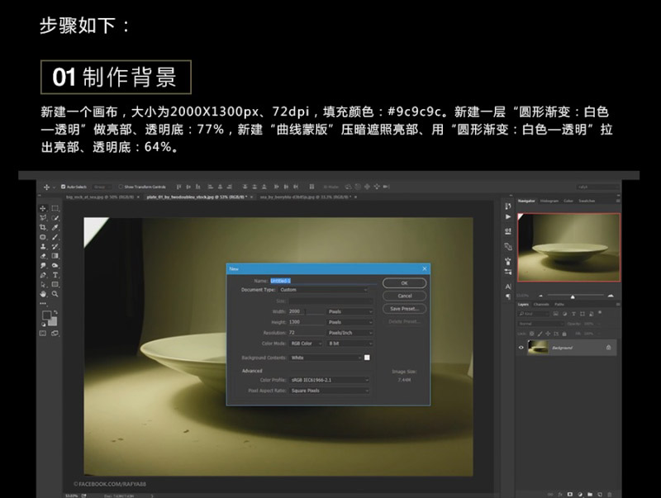This screenshot has width=661, height=498.
Task: Select the Rectangular Marquee tool
Action: 55,209
